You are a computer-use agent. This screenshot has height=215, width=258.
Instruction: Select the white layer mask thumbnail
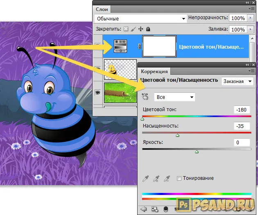pos(159,46)
